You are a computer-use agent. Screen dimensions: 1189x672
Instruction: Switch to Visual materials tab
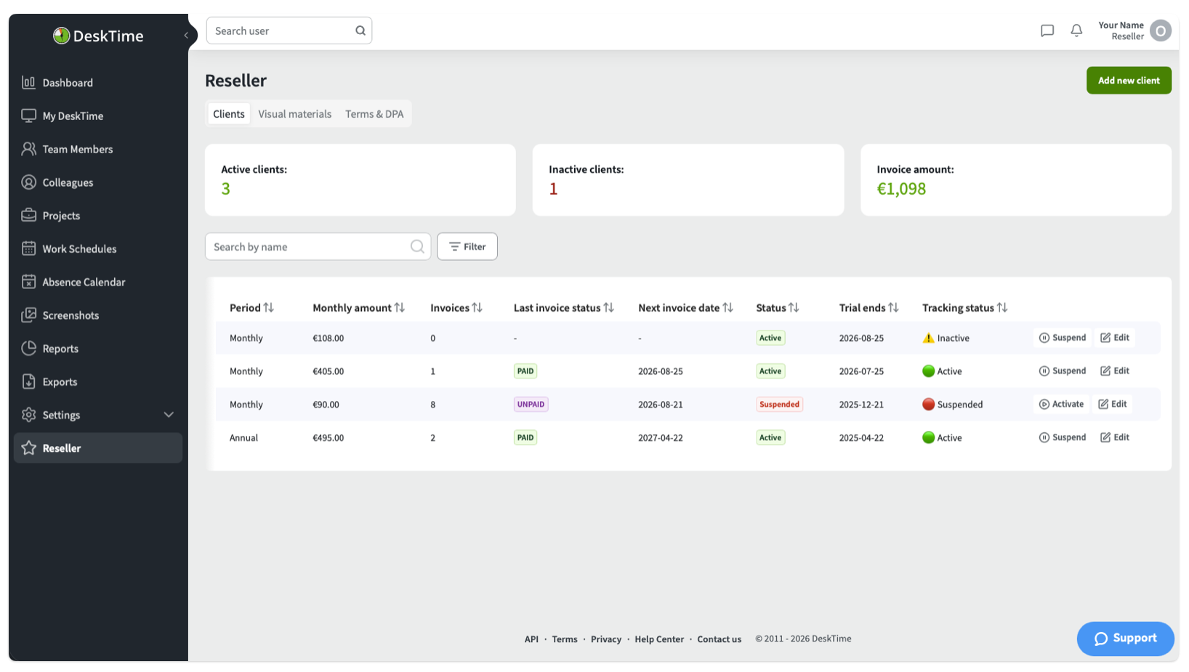point(294,113)
